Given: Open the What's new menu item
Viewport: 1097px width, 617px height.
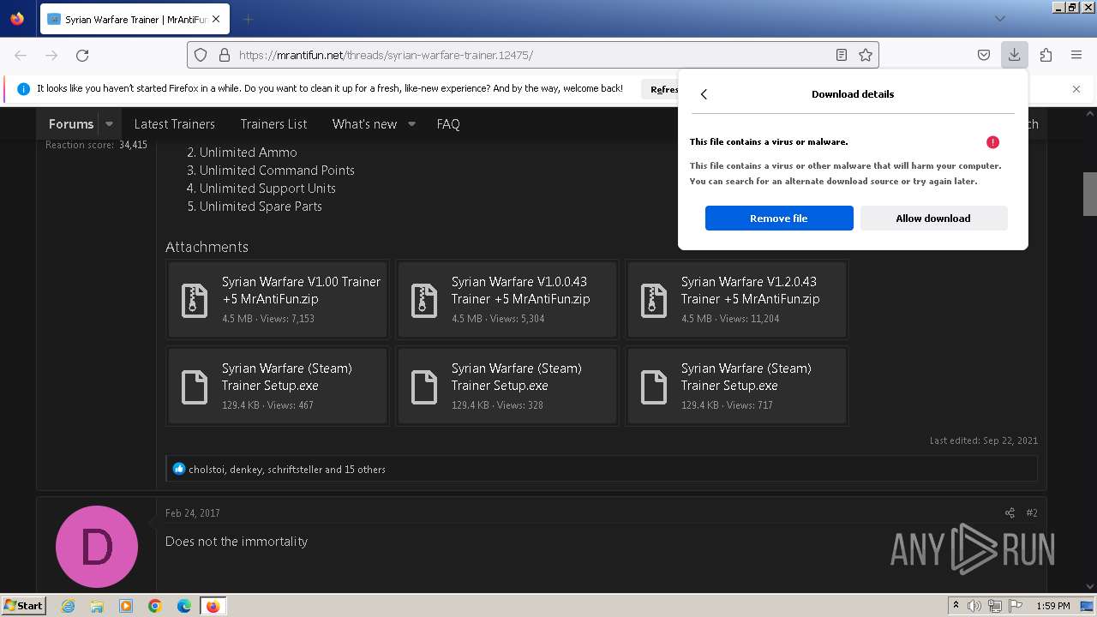Looking at the screenshot, I should pos(364,124).
